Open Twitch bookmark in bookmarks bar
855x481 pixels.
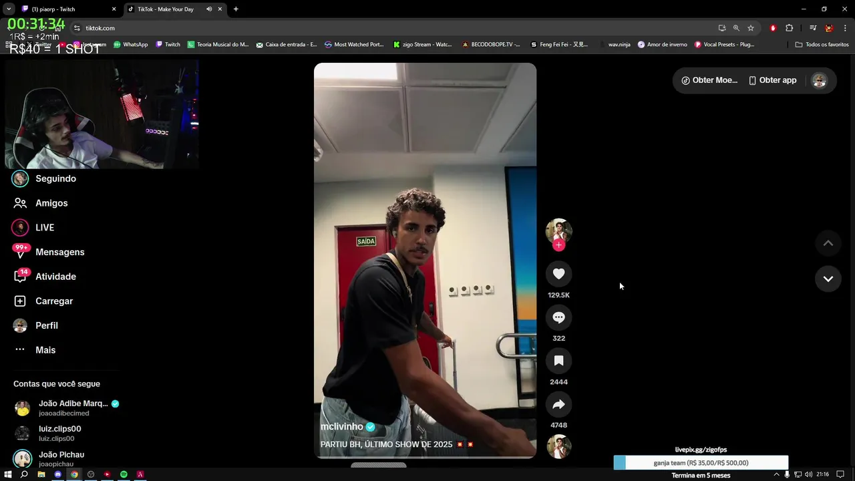click(168, 45)
